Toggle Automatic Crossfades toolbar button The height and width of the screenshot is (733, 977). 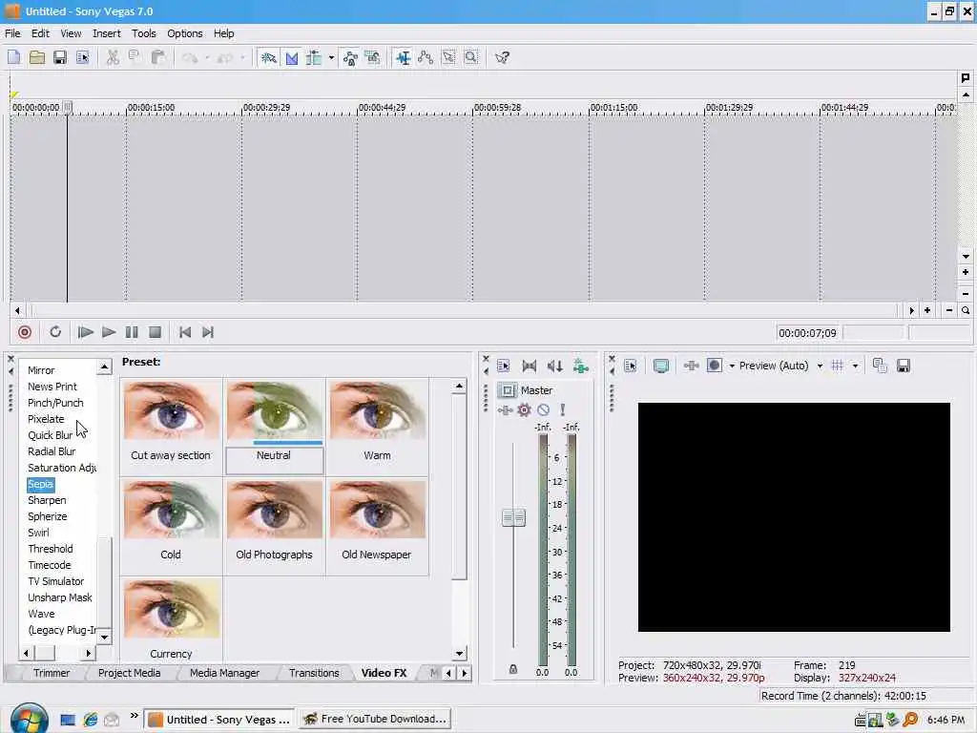(292, 58)
